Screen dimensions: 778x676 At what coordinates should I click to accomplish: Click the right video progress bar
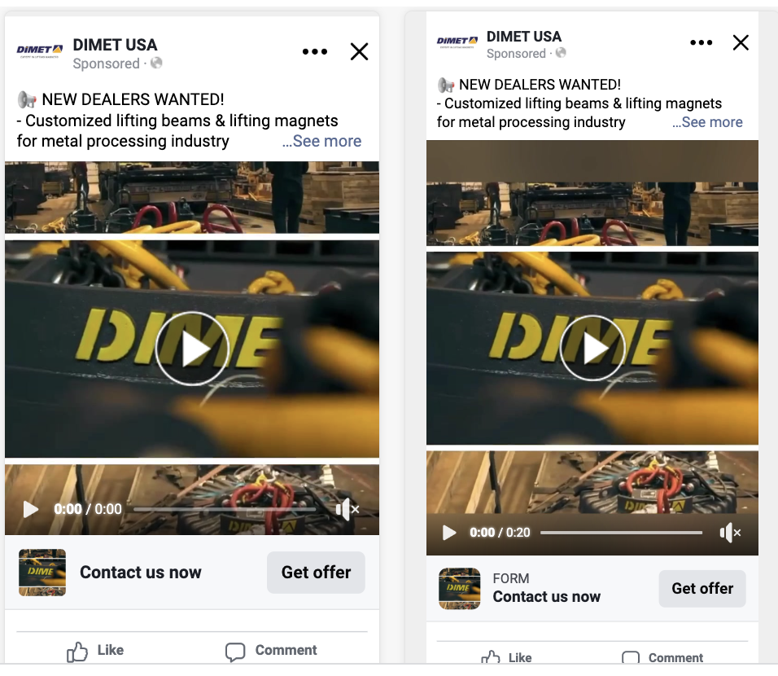[x=621, y=533]
